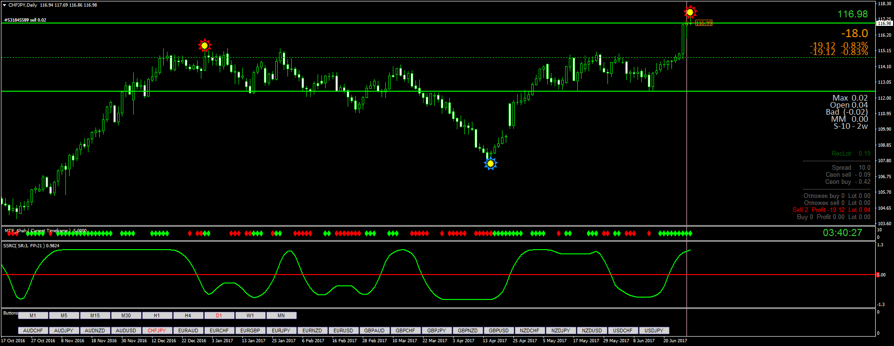This screenshot has height=346, width=894.
Task: Click the Spread 10.0 readout
Action: (851, 168)
